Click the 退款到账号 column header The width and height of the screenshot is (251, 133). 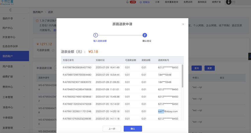point(164,60)
